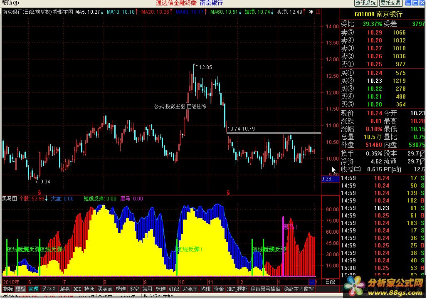Click the 2010年 label on time axis

coord(11,282)
